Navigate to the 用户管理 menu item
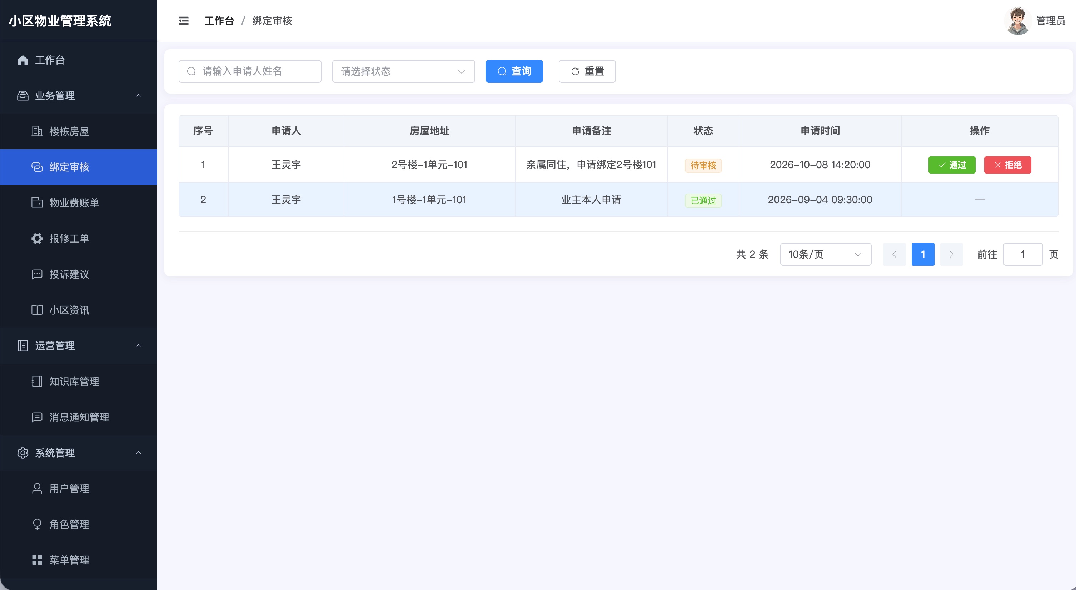This screenshot has height=590, width=1076. (x=79, y=489)
